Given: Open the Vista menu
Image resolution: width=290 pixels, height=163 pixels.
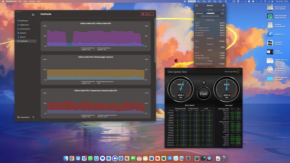Looking at the screenshot, I should coord(25,1).
